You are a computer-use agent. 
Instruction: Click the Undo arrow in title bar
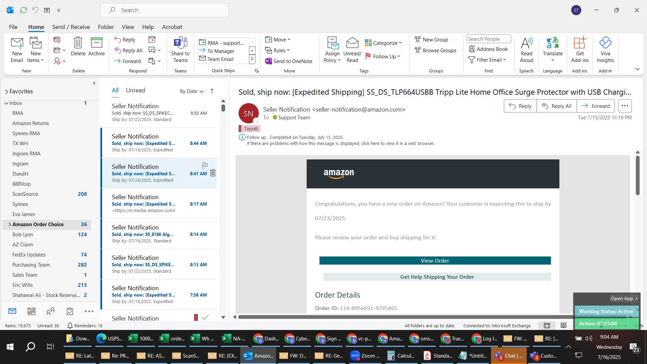tap(35, 10)
